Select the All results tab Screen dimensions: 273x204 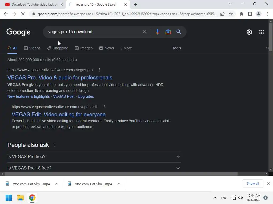pyautogui.click(x=12, y=48)
